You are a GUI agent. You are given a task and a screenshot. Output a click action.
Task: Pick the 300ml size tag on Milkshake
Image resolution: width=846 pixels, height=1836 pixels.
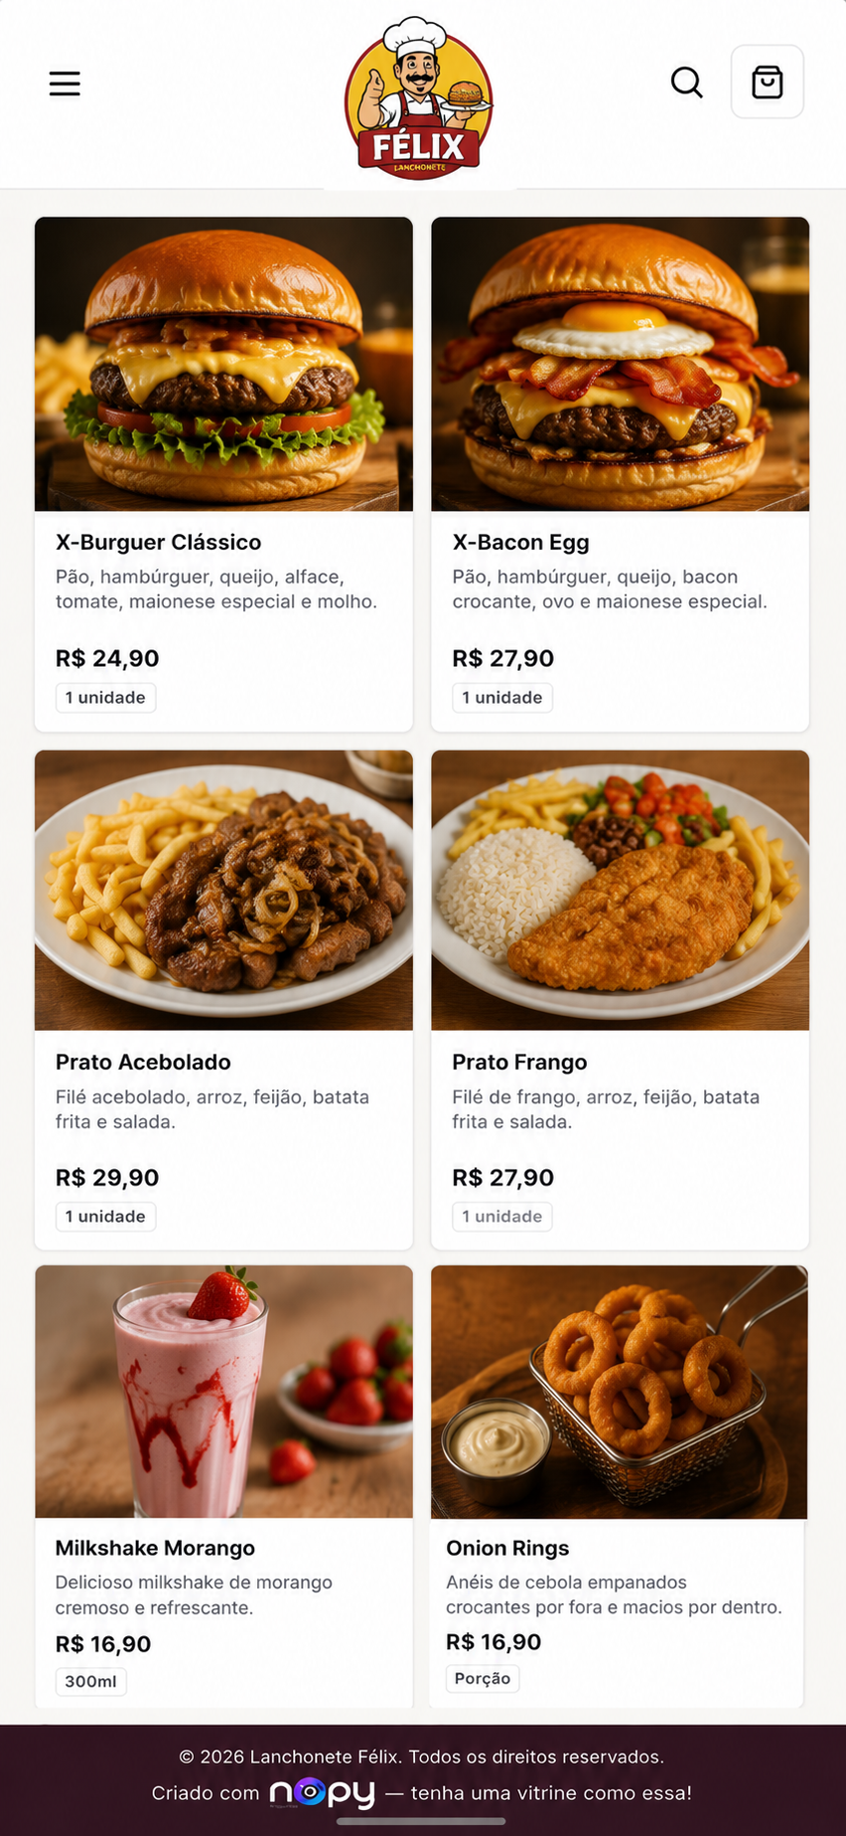tap(90, 1682)
